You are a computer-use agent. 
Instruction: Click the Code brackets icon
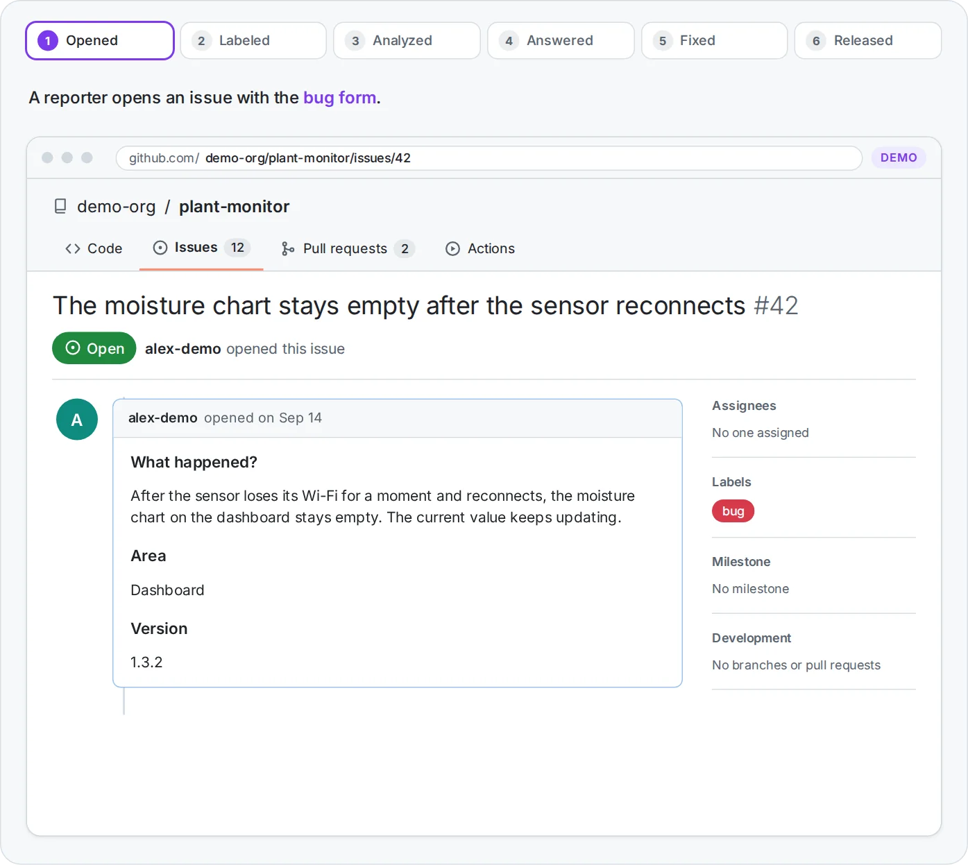[x=73, y=248]
